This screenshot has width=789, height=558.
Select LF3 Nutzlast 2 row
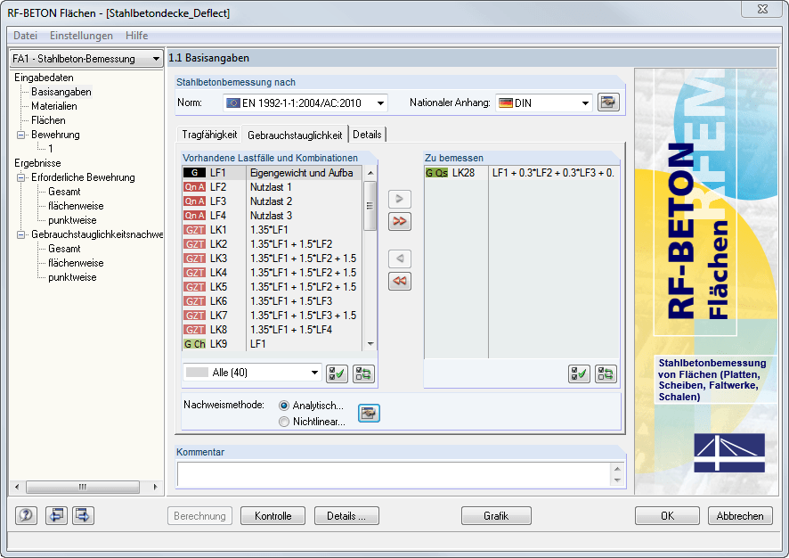point(272,201)
